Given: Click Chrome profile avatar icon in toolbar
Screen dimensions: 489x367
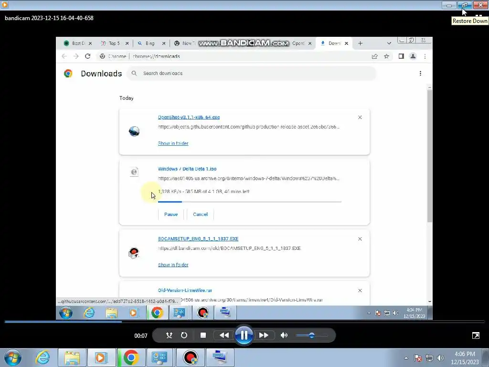Looking at the screenshot, I should [x=413, y=56].
